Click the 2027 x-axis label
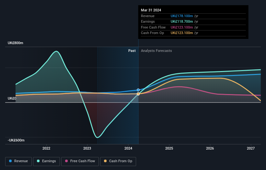Viewport: 266px width, 170px height. pyautogui.click(x=251, y=148)
